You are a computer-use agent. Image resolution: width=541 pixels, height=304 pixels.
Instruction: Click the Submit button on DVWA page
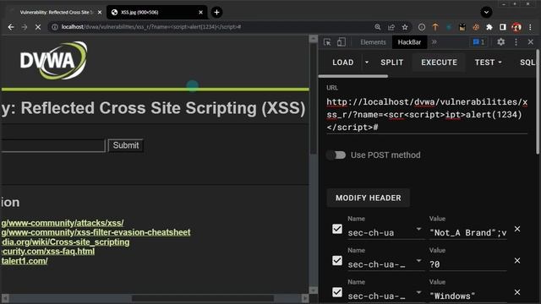coord(126,145)
